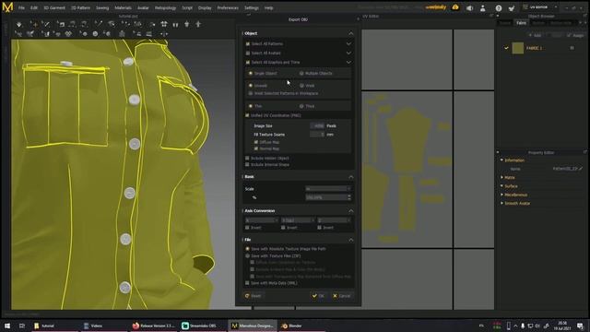Click the question mark help icon
Image resolution: width=590 pixels, height=332 pixels.
click(498, 8)
